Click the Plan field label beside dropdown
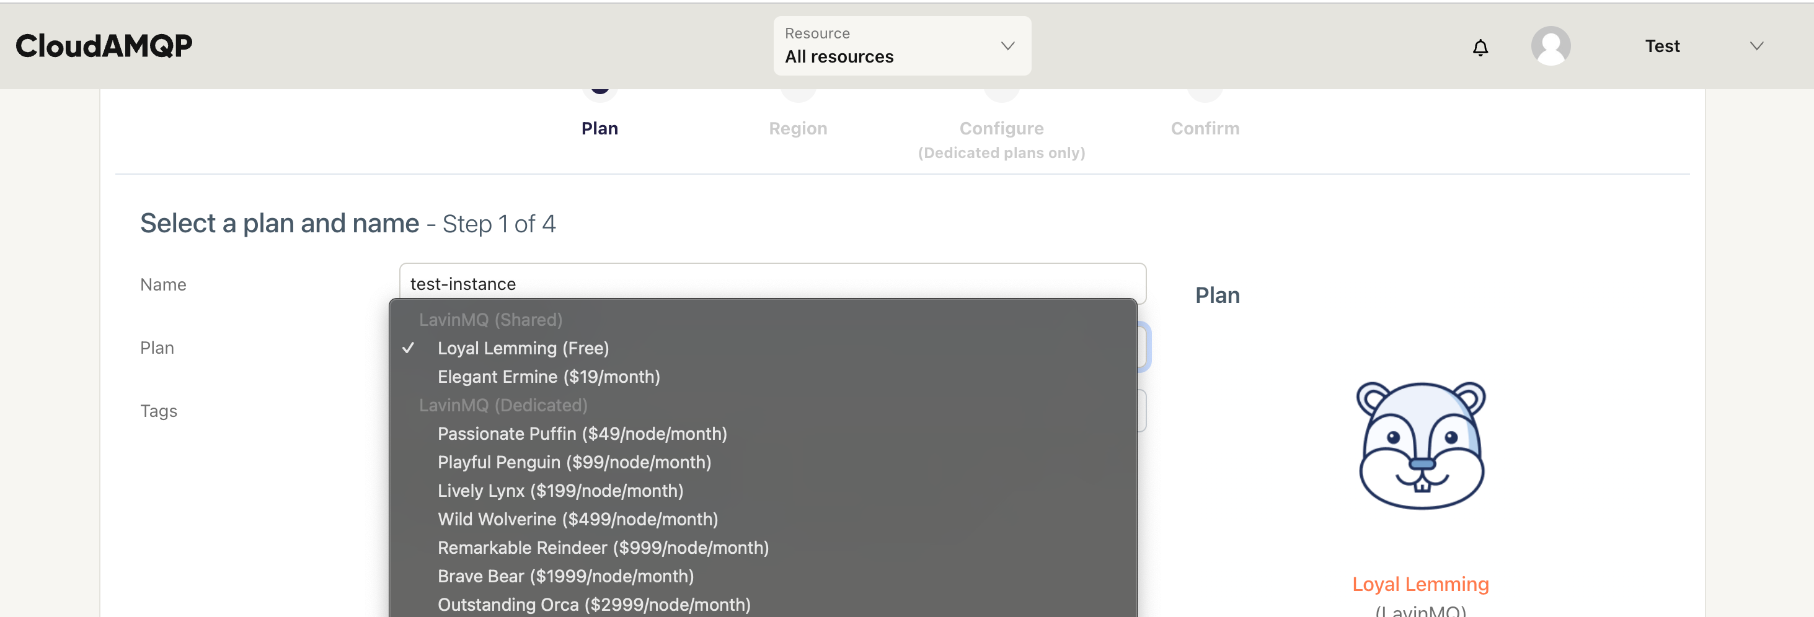This screenshot has height=617, width=1814. click(156, 348)
